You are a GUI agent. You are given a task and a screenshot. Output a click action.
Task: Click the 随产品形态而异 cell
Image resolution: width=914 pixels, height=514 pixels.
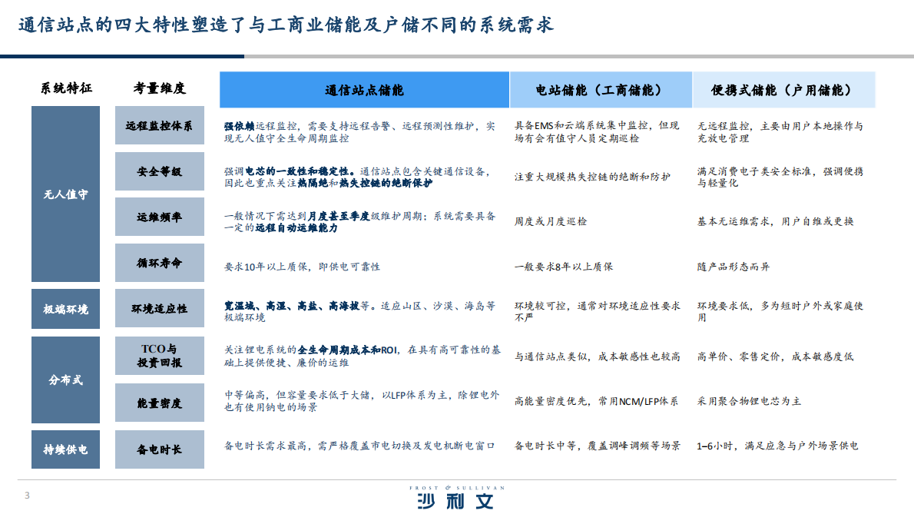tap(734, 267)
